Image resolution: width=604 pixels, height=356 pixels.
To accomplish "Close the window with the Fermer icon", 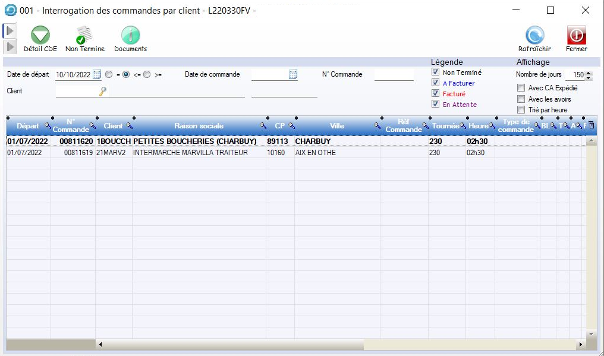I will (x=576, y=36).
